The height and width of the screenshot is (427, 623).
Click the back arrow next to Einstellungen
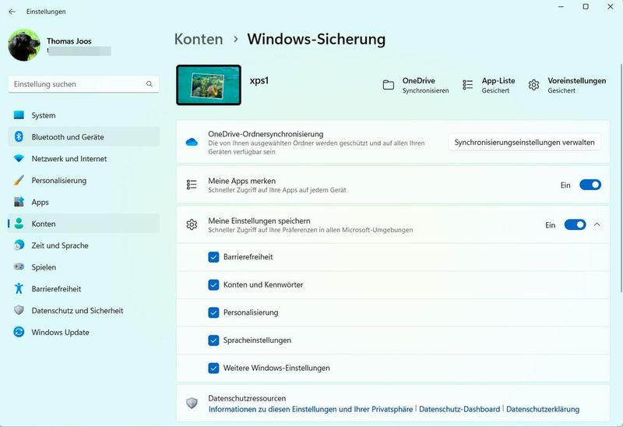click(12, 12)
